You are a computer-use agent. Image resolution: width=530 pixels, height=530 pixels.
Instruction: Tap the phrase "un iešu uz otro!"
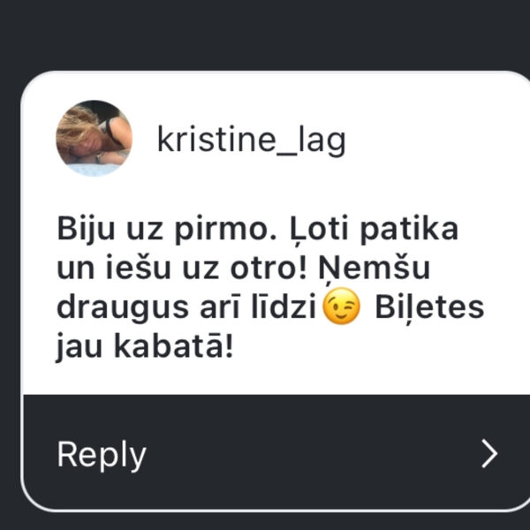coord(182,268)
